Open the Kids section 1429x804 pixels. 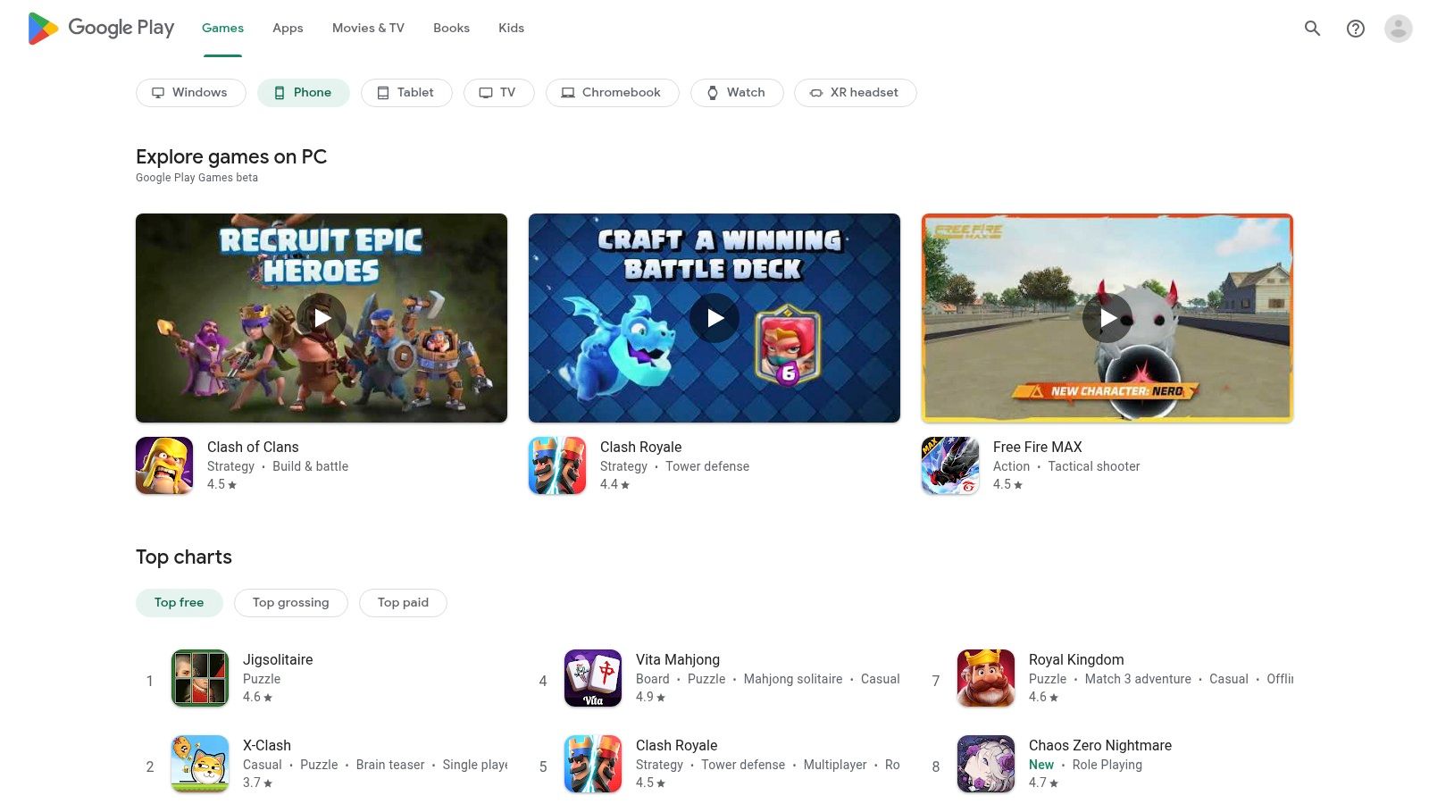[x=511, y=28]
